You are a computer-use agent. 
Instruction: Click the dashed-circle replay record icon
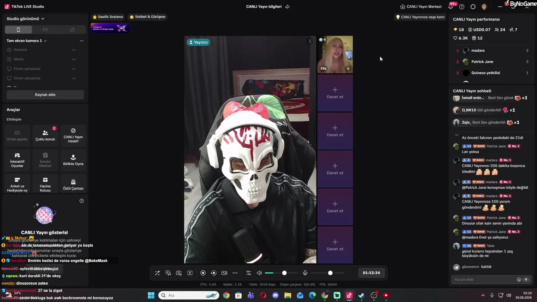(214, 273)
